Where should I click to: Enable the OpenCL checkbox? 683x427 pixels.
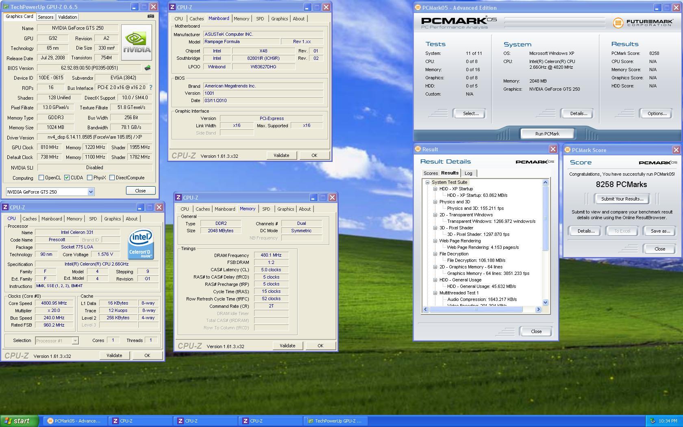click(41, 178)
